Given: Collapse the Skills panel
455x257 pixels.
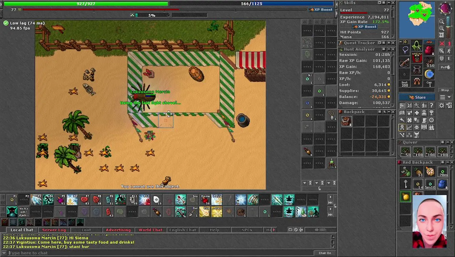Looking at the screenshot, I should [x=388, y=3].
